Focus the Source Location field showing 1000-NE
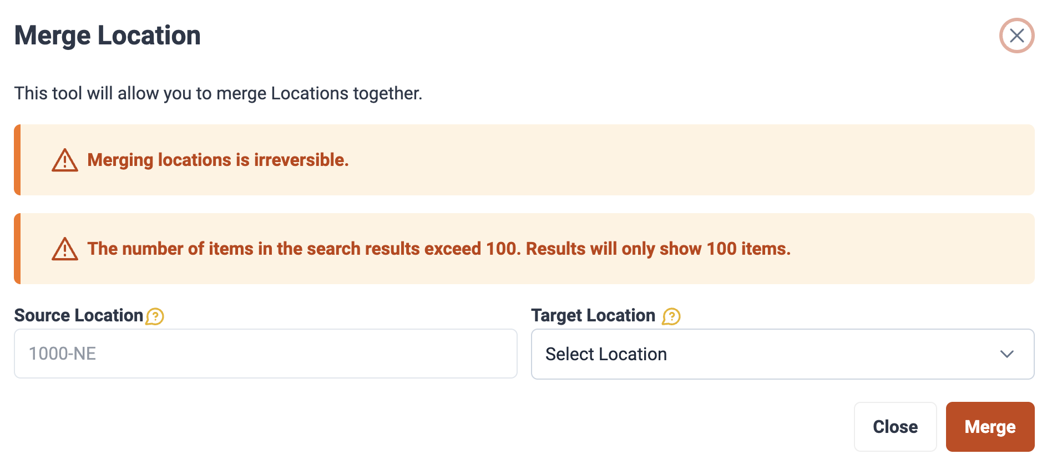 pos(265,354)
